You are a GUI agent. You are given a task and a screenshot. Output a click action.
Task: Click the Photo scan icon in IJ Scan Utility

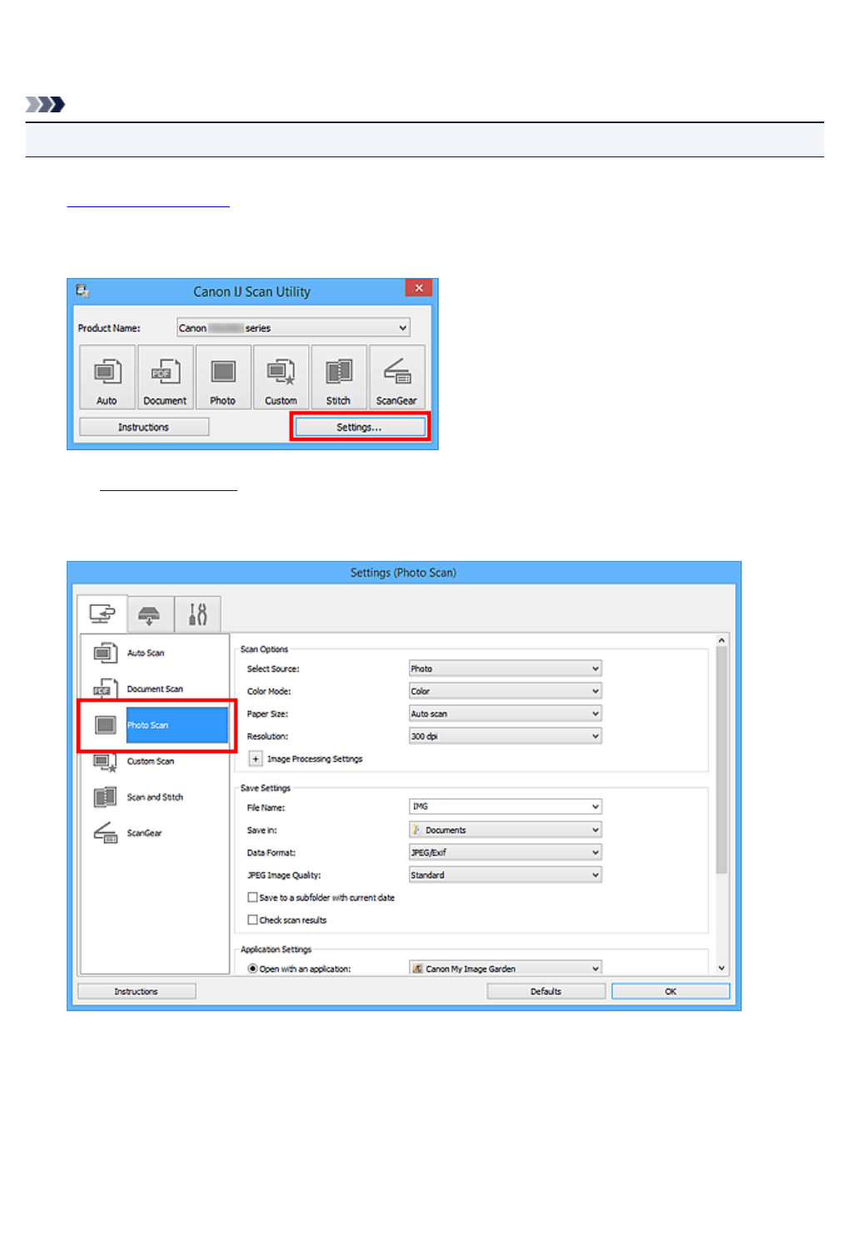coord(222,377)
